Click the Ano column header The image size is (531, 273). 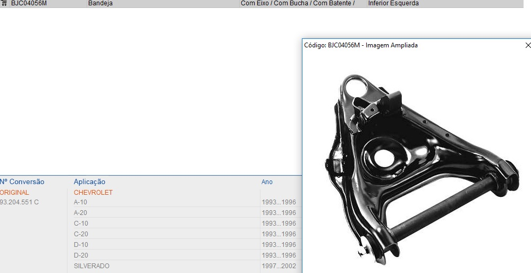(x=267, y=182)
